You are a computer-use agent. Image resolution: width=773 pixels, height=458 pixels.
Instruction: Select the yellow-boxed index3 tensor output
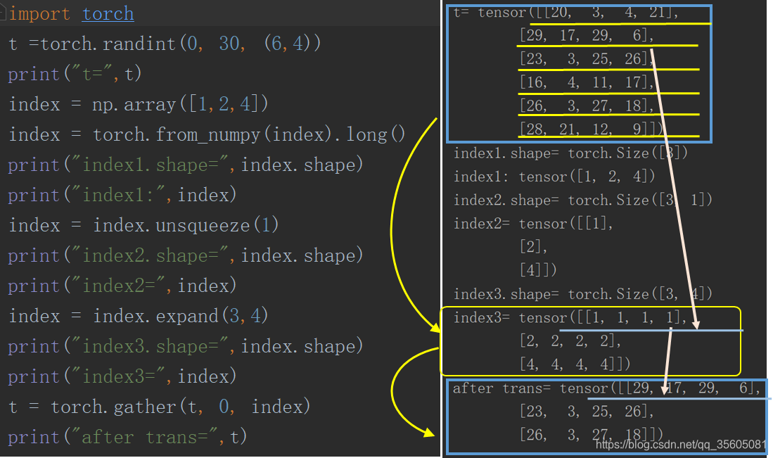click(x=591, y=341)
